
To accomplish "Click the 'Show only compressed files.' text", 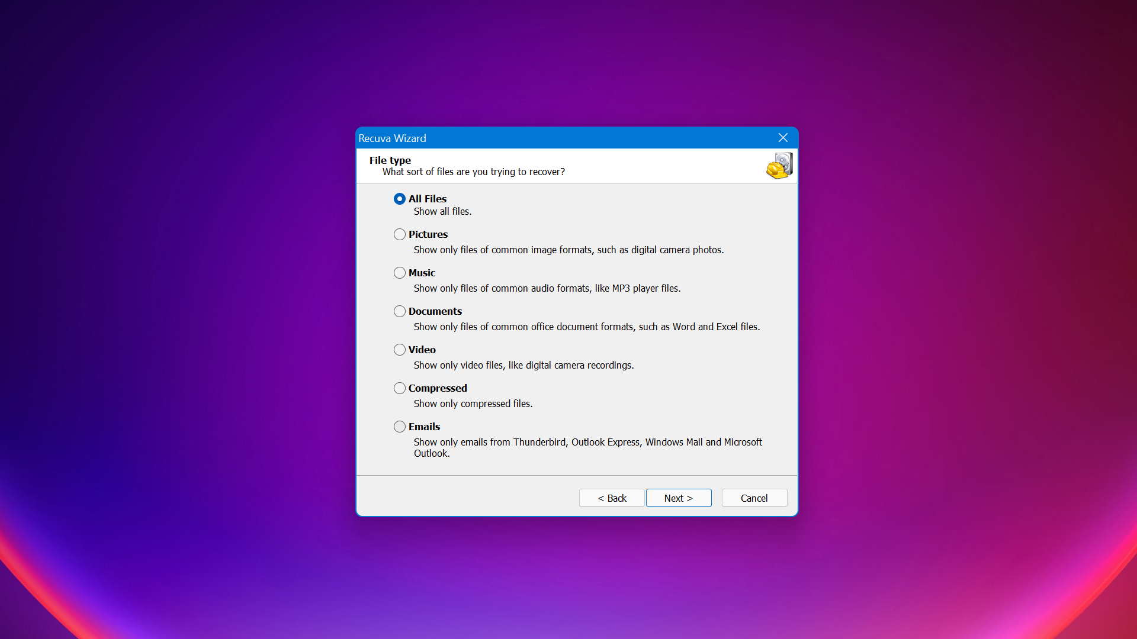I will point(473,404).
